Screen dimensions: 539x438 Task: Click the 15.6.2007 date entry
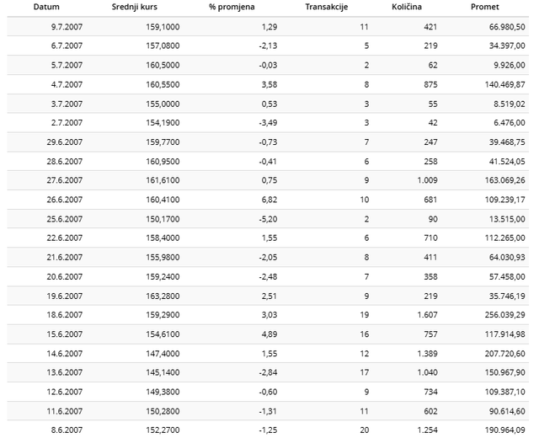point(65,334)
